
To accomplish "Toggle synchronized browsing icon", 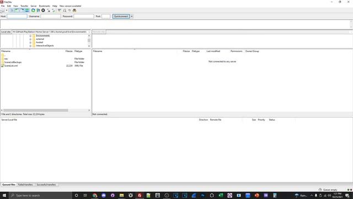I will pos(69,11).
